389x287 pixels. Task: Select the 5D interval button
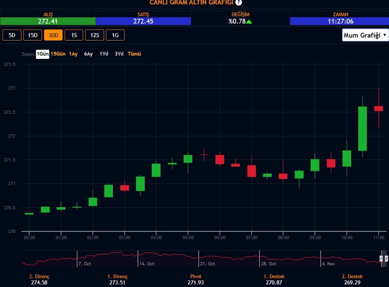coord(12,35)
